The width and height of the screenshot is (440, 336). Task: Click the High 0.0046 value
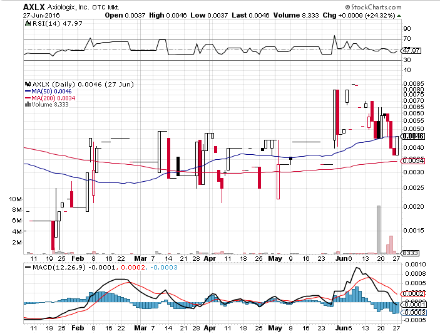click(x=168, y=15)
